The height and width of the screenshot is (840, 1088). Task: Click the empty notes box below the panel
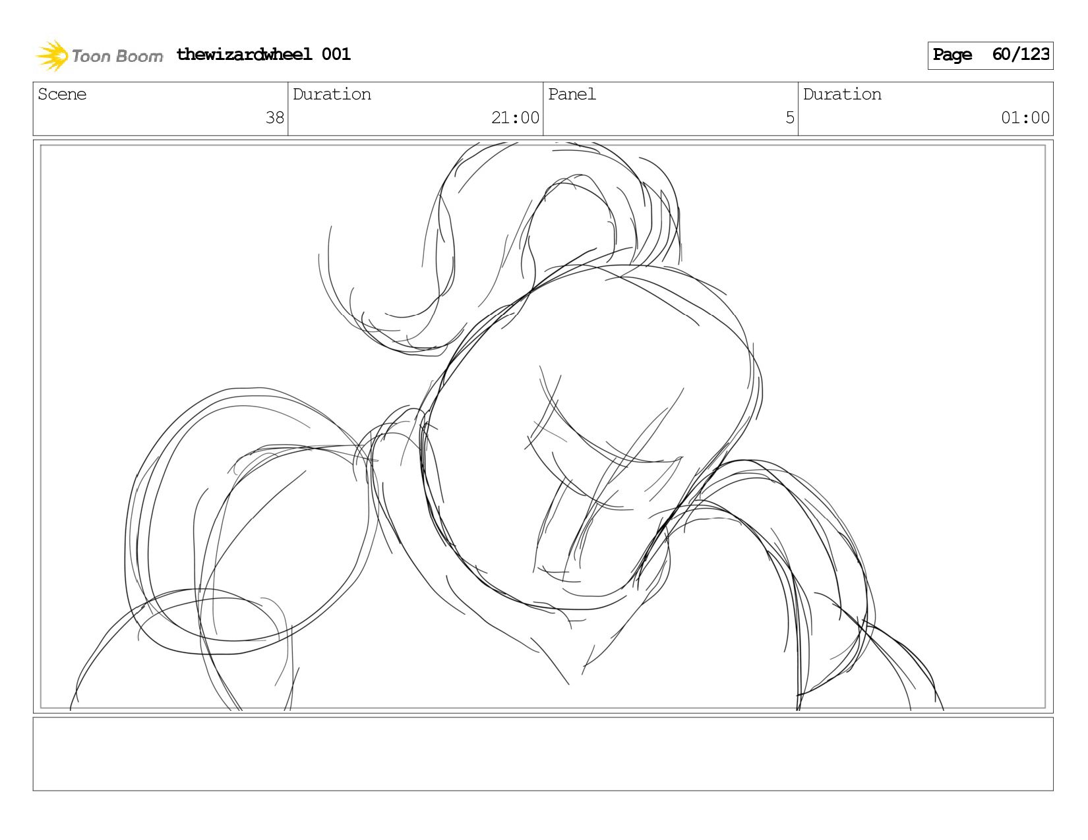coord(543,754)
